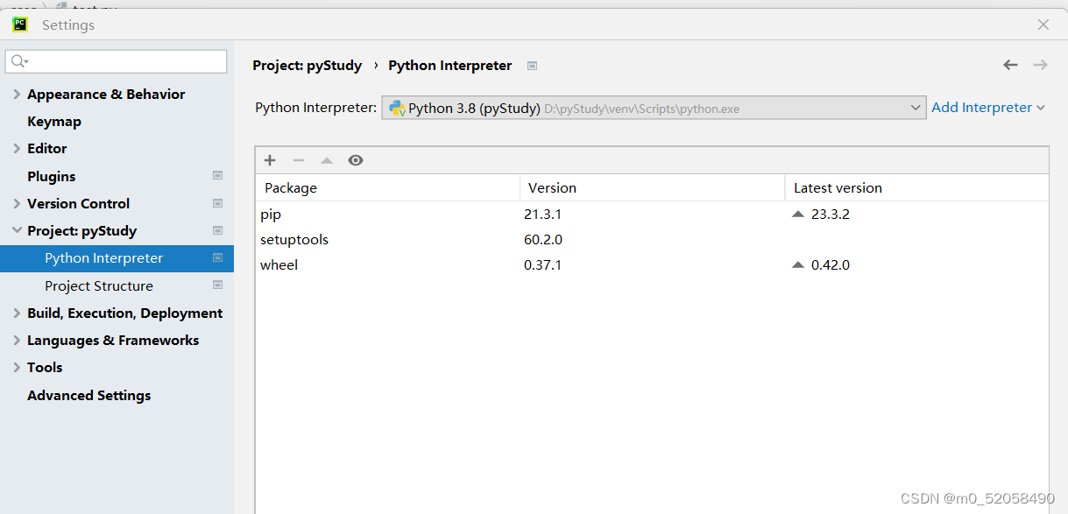Click the project icon next to Version Control

(217, 203)
